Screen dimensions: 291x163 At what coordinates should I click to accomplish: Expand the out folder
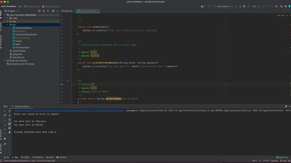click(x=7, y=21)
